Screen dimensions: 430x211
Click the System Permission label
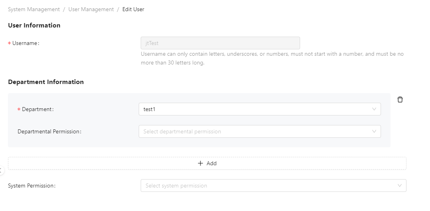coord(31,186)
